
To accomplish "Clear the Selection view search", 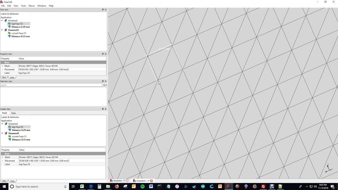I will [104, 85].
